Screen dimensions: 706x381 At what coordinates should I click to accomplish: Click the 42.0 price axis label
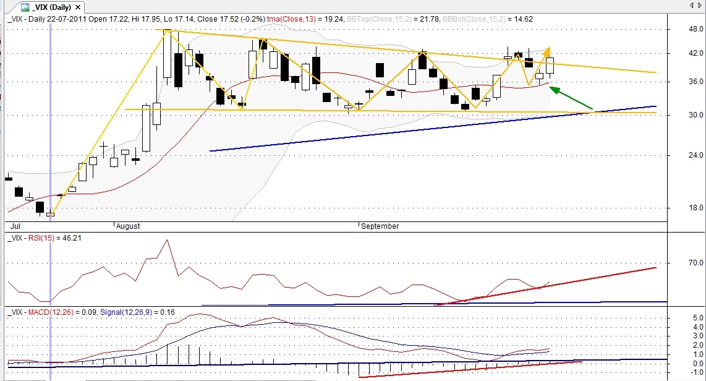[x=695, y=53]
